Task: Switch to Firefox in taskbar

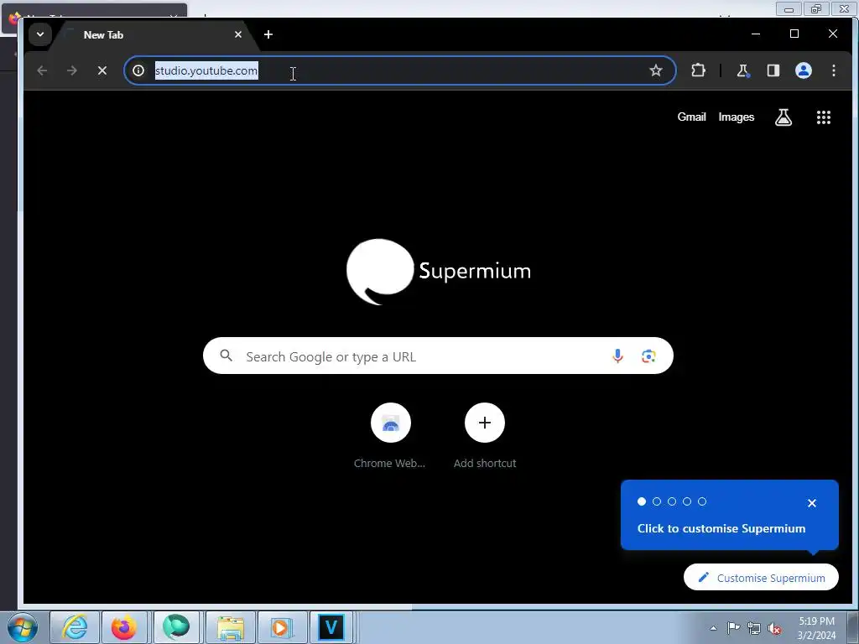Action: 124,627
